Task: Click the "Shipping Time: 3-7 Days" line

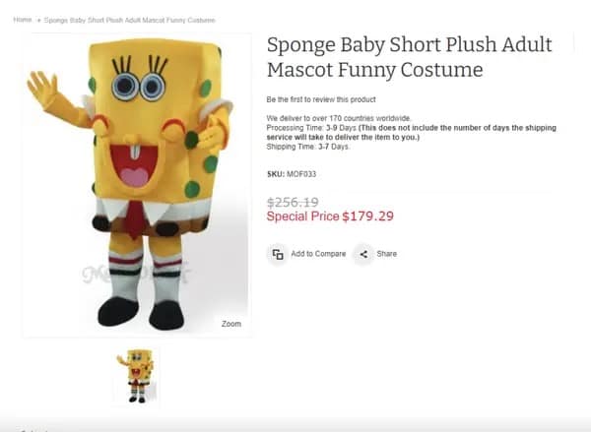Action: coord(308,147)
